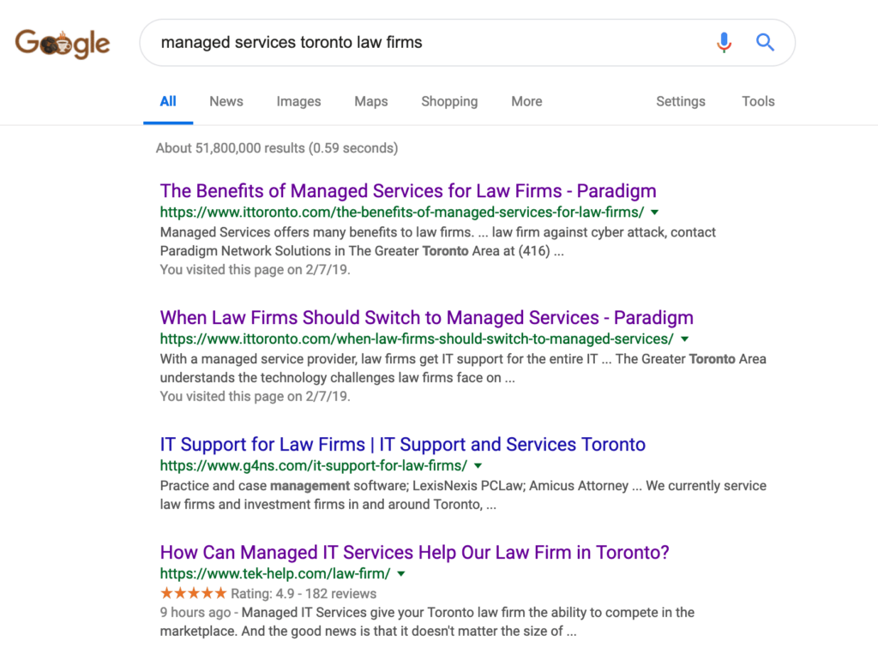Open the Maps tab
This screenshot has height=671, width=878.
(370, 101)
